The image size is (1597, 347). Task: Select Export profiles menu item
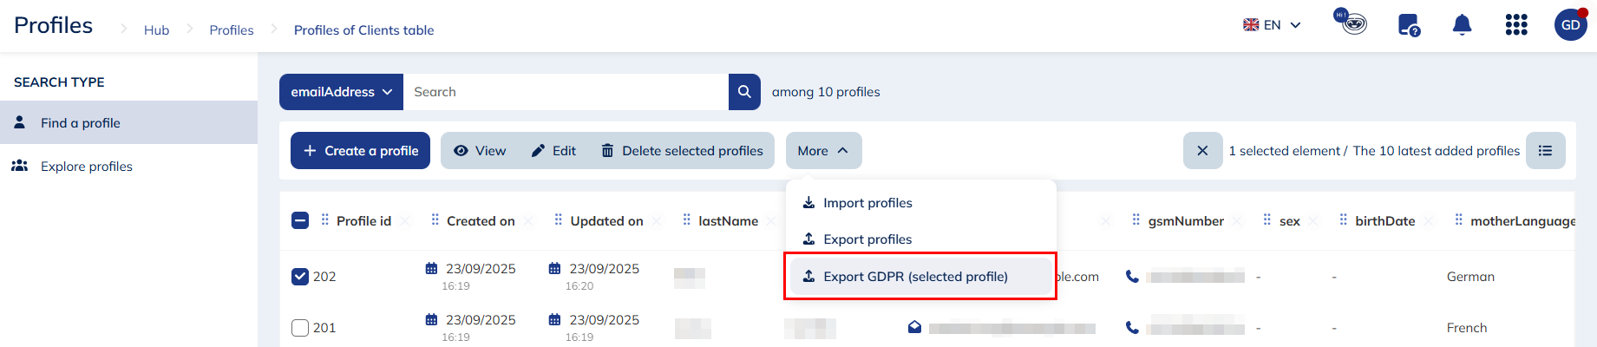[920, 239]
